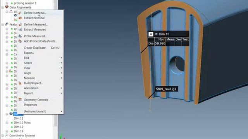Open the Annotation submenu arrow
Screen dimensions: 248x139
tap(61, 88)
